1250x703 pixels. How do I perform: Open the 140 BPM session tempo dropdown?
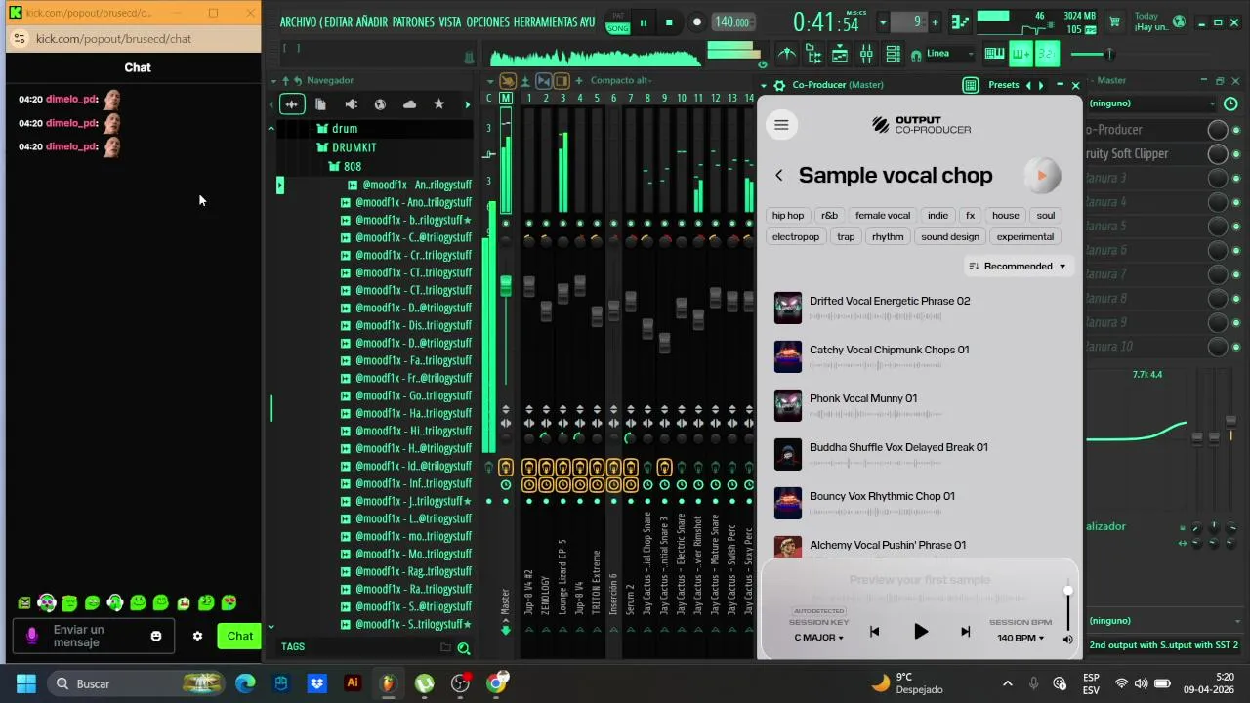point(1021,638)
